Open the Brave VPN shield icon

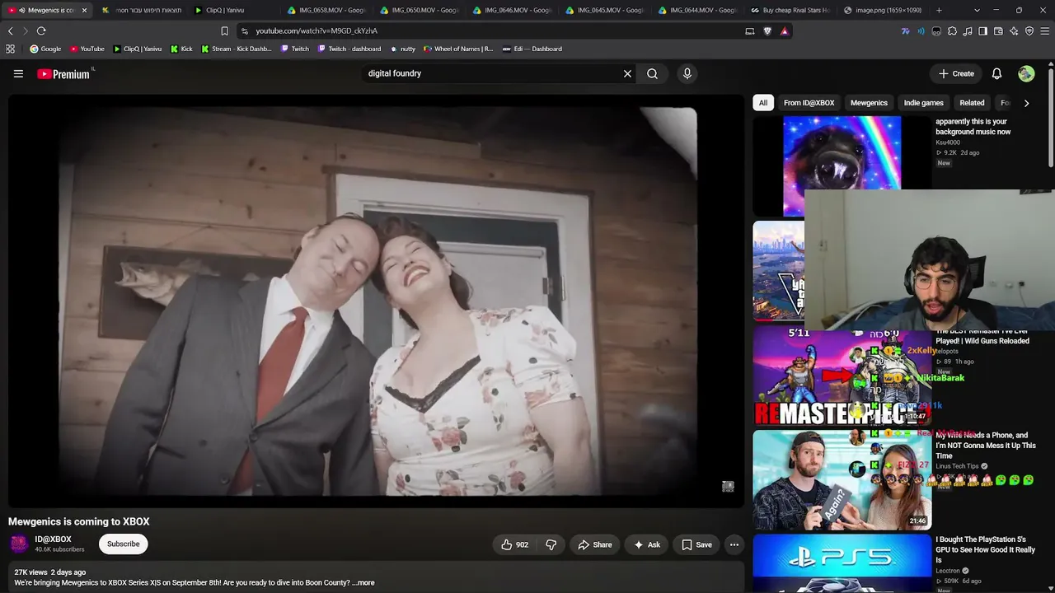coord(1029,31)
